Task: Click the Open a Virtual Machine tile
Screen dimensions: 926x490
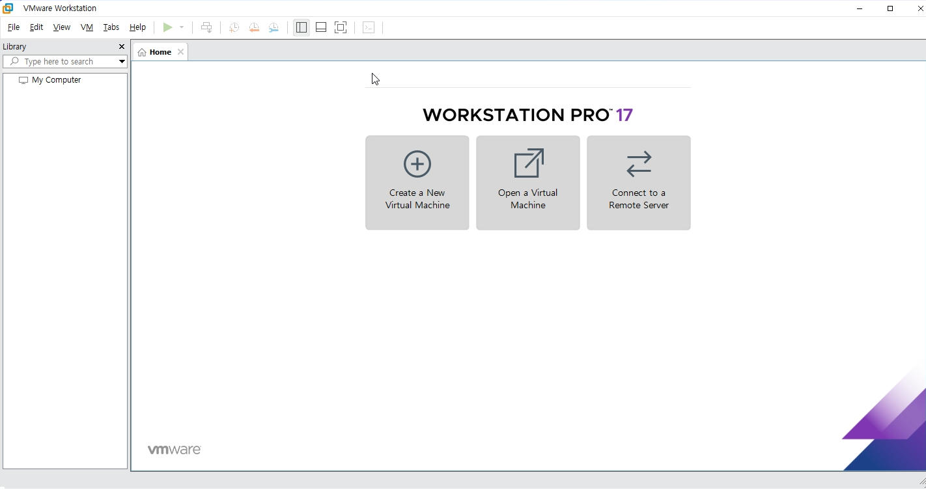Action: click(x=528, y=183)
